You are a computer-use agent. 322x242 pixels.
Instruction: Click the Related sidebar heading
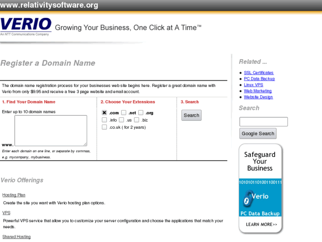click(253, 62)
